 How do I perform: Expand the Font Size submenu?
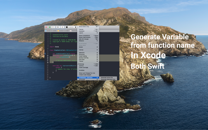(88, 60)
